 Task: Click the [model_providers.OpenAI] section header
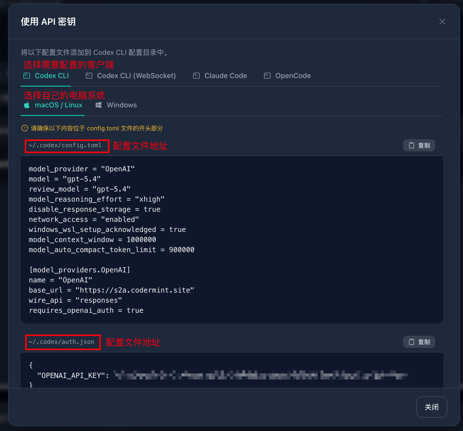[80, 270]
